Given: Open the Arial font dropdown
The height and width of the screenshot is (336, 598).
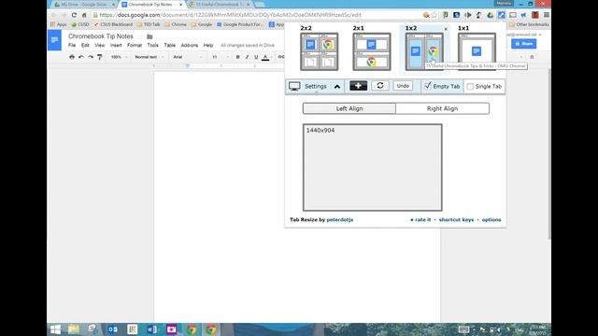Looking at the screenshot, I should pyautogui.click(x=187, y=57).
